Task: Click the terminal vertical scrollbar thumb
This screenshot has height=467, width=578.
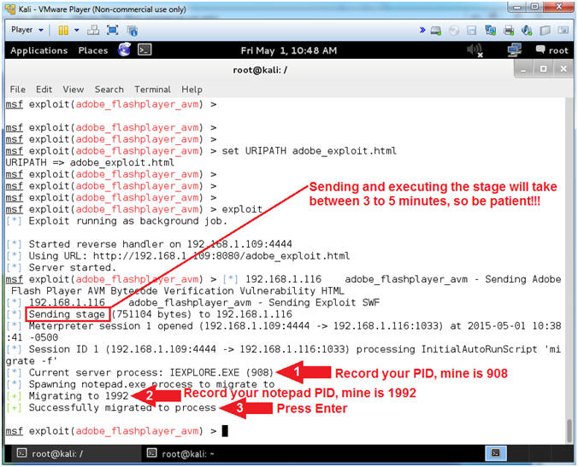Action: pos(569,431)
